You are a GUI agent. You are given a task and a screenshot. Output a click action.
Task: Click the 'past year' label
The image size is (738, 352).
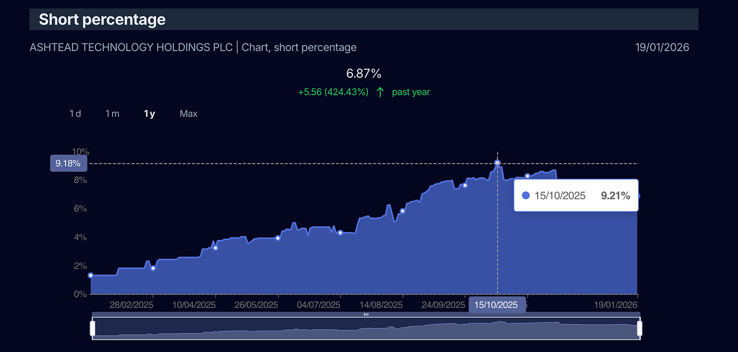pyautogui.click(x=411, y=92)
